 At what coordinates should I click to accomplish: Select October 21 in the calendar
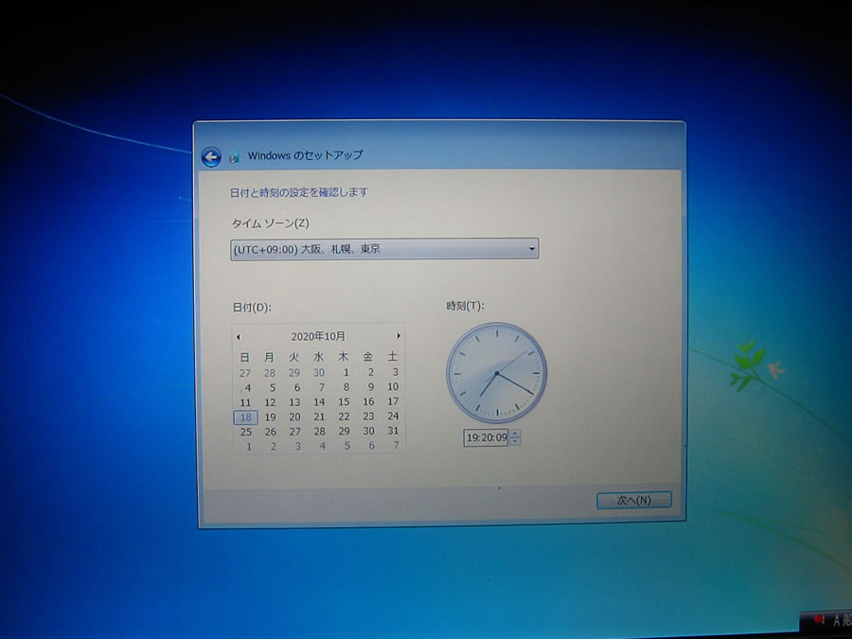pos(319,417)
